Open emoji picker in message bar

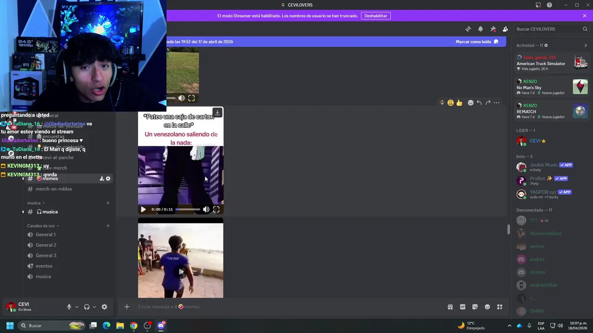click(x=487, y=307)
